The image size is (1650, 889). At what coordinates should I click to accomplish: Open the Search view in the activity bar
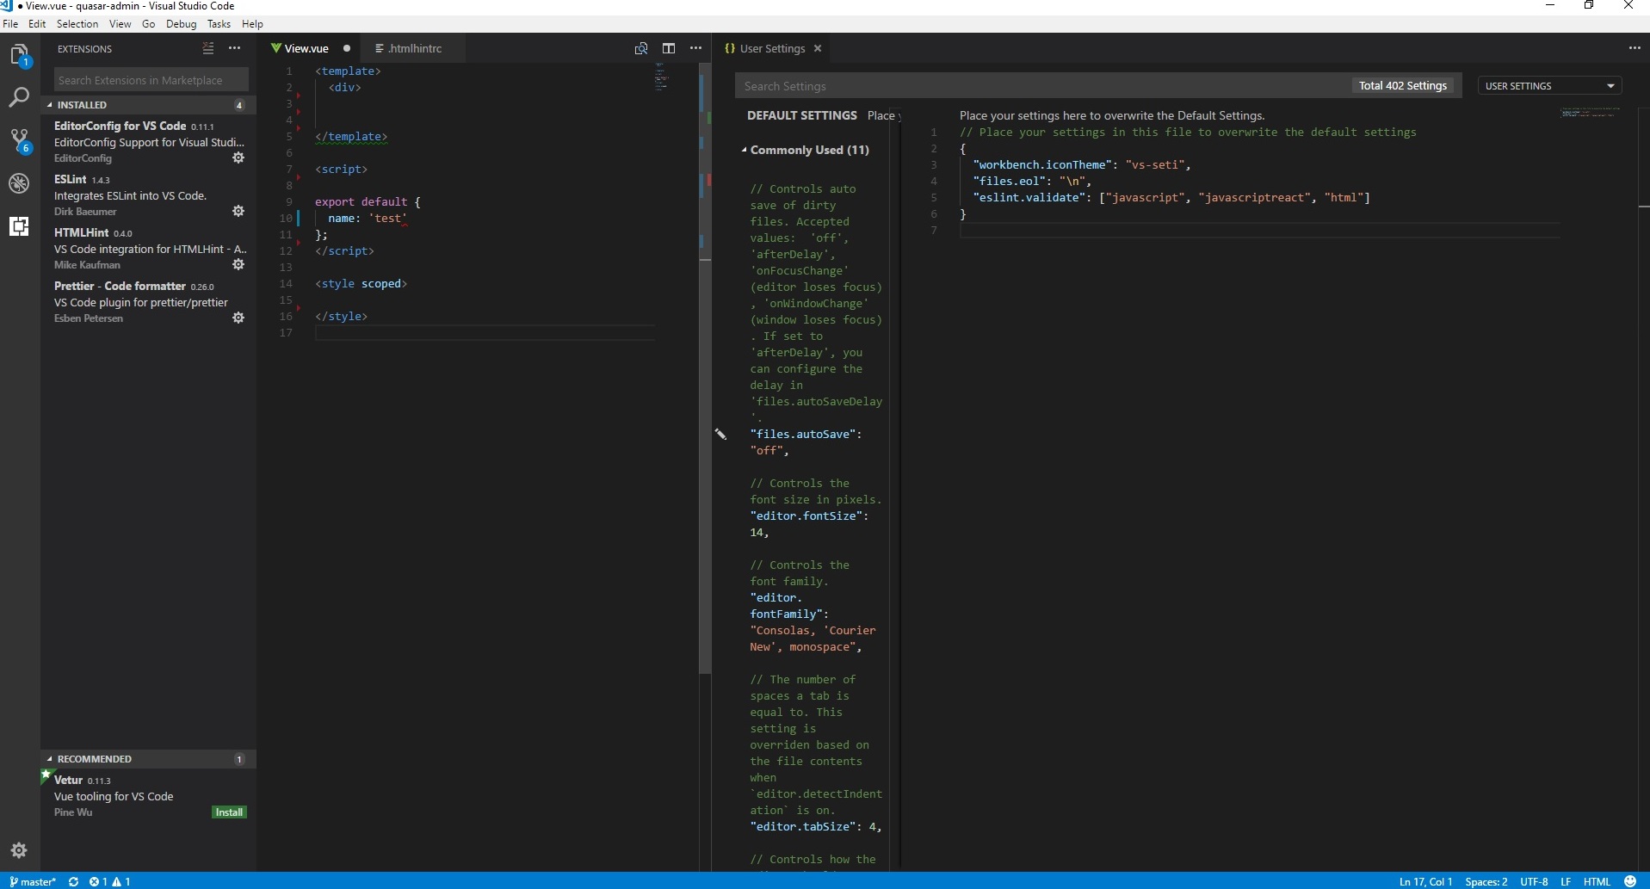point(19,97)
